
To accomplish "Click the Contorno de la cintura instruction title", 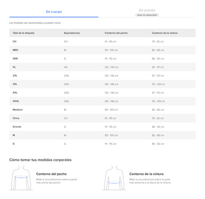I will (x=146, y=174).
